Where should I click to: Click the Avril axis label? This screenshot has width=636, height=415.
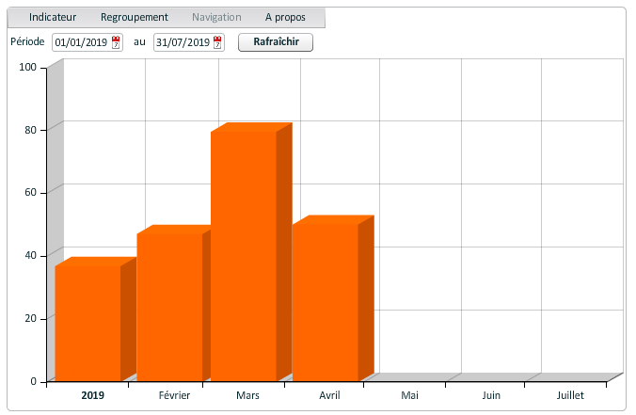[x=329, y=395]
